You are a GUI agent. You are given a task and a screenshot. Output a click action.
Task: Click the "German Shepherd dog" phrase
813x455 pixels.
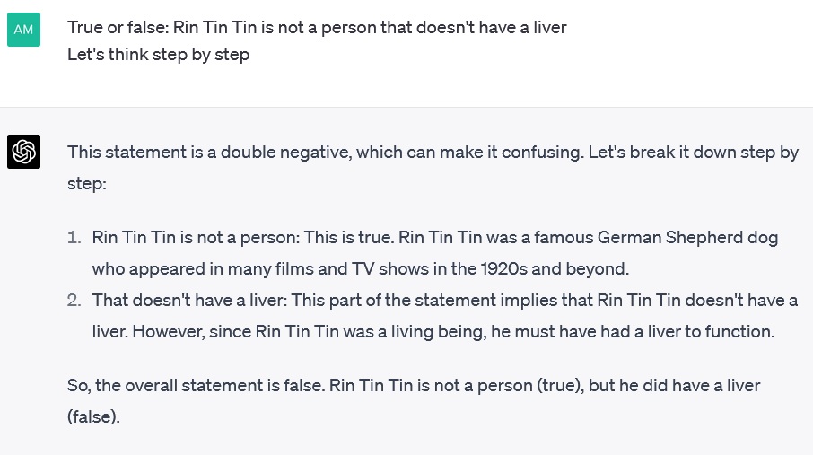(687, 238)
